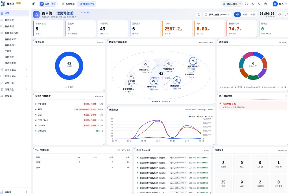The width and height of the screenshot is (288, 194).
Task: Click the 飞书 / Lark channel row
Action: tap(69, 120)
